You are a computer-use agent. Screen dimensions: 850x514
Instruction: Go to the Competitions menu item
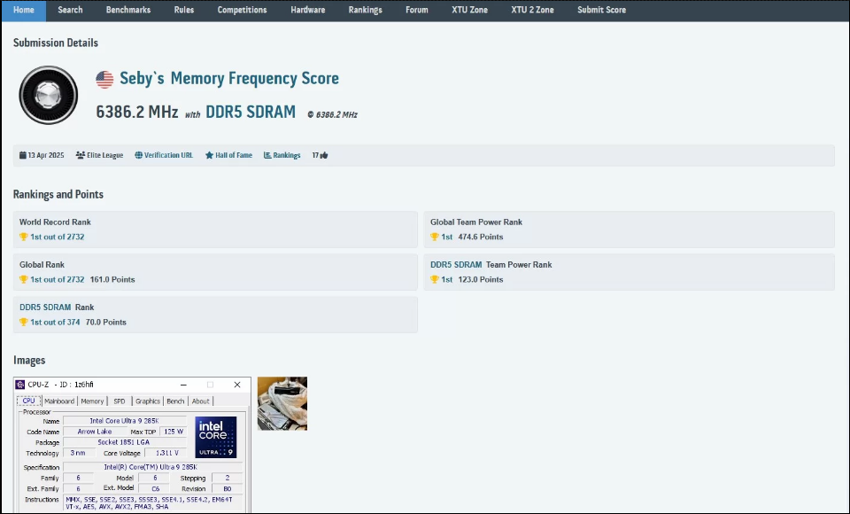click(242, 10)
